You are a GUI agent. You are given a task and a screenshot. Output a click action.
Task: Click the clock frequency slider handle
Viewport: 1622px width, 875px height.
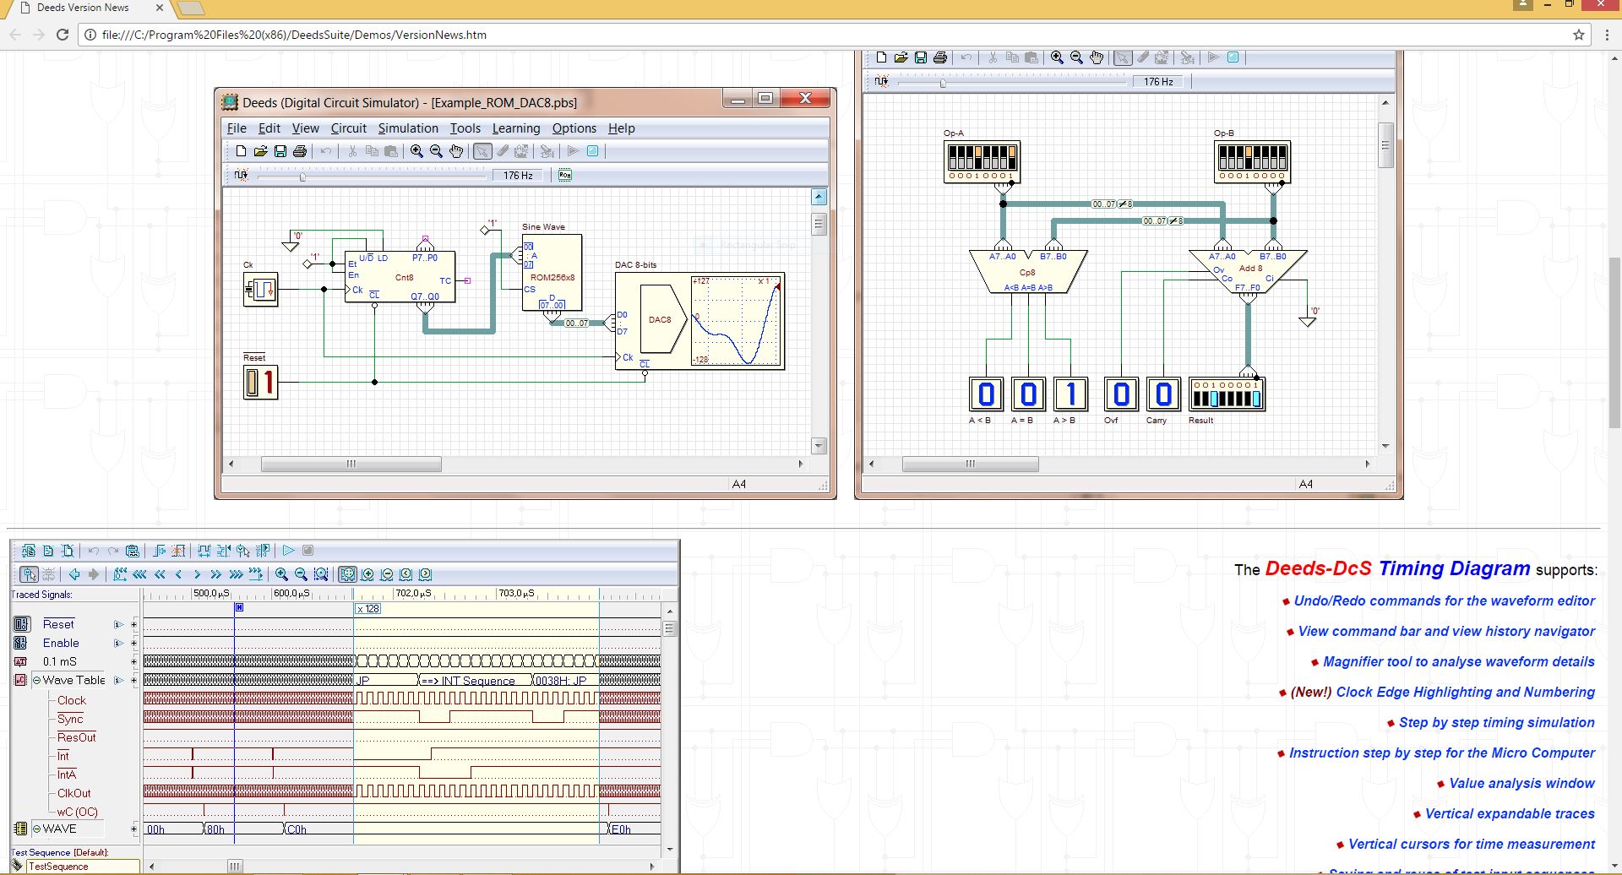(302, 176)
